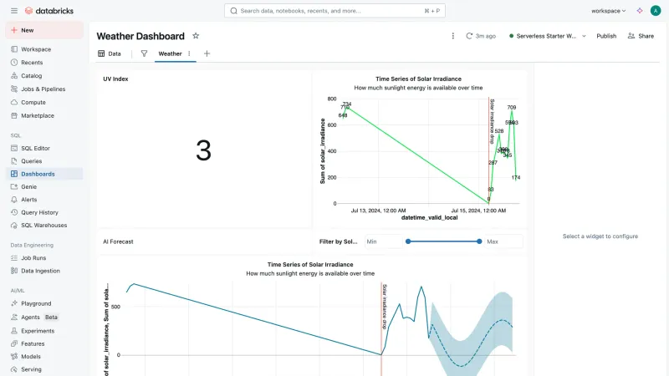This screenshot has width=669, height=376.
Task: Share the dashboard
Action: (641, 36)
